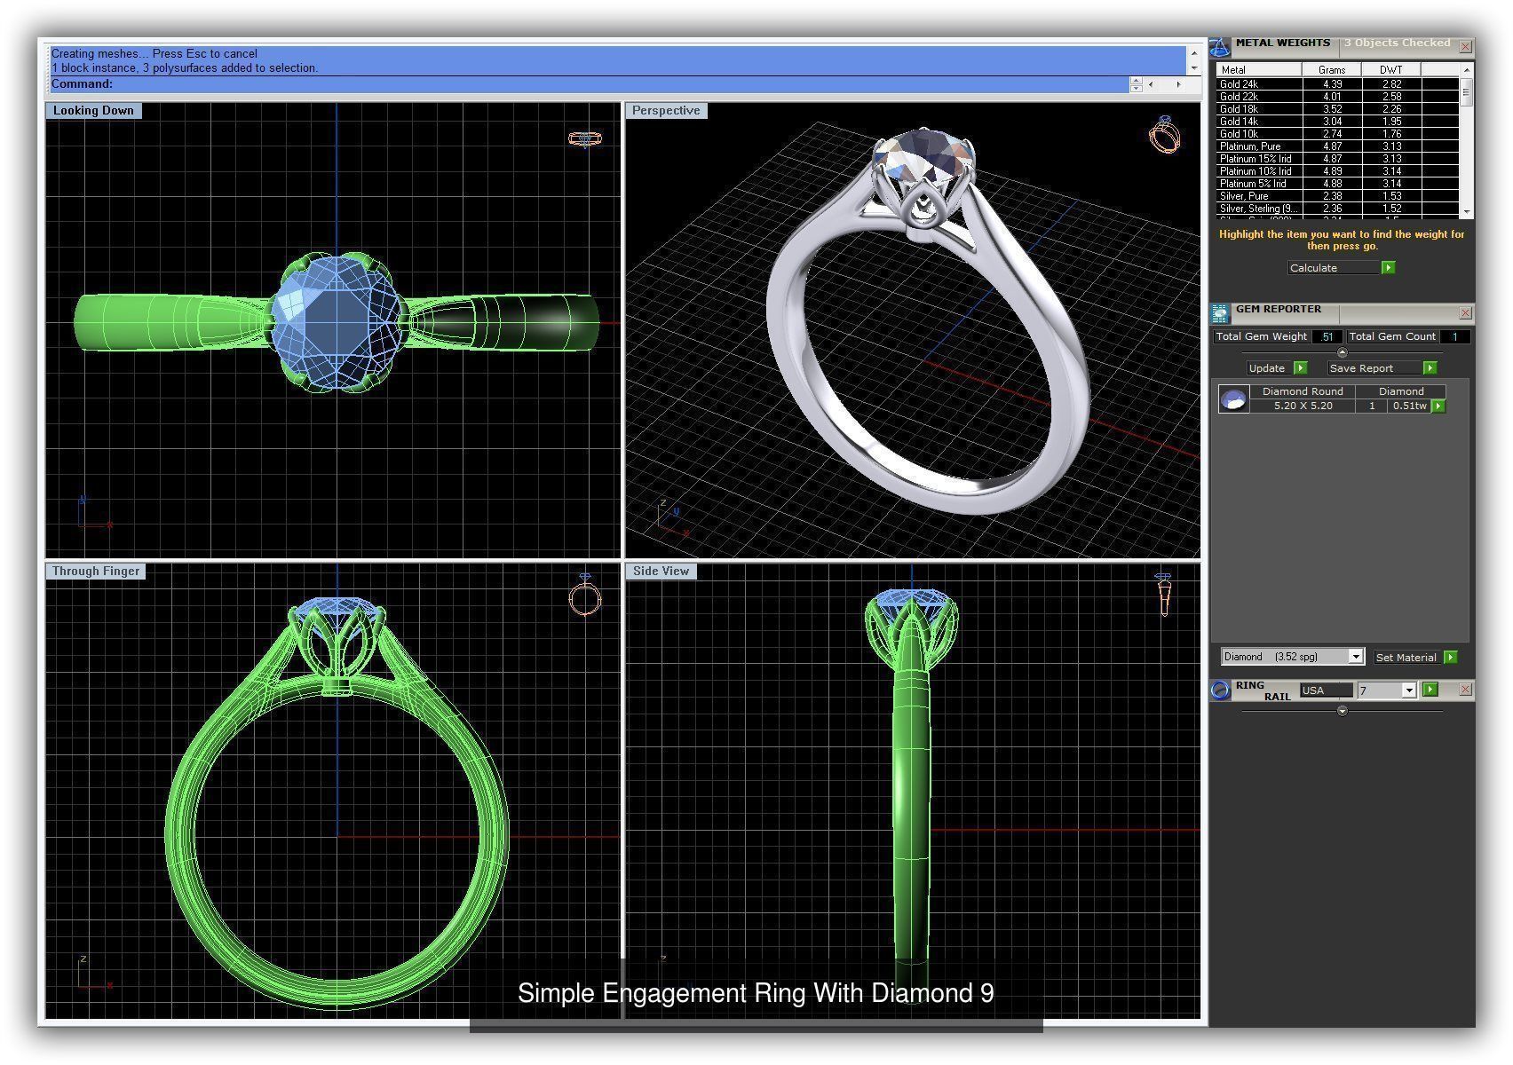Click the Diamond Round gem name cell
This screenshot has height=1065, width=1513.
pyautogui.click(x=1303, y=391)
